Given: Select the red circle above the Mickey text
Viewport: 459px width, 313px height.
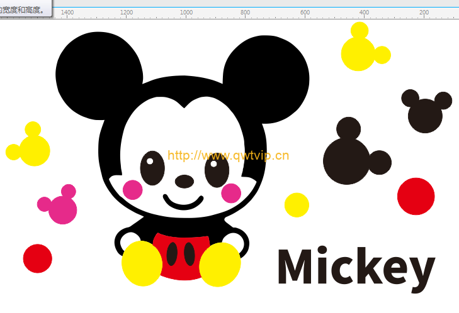Looking at the screenshot, I should tap(416, 196).
